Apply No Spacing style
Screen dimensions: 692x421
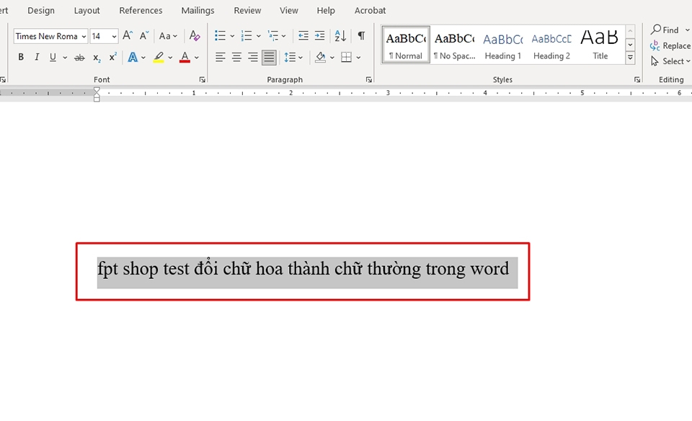tap(454, 45)
